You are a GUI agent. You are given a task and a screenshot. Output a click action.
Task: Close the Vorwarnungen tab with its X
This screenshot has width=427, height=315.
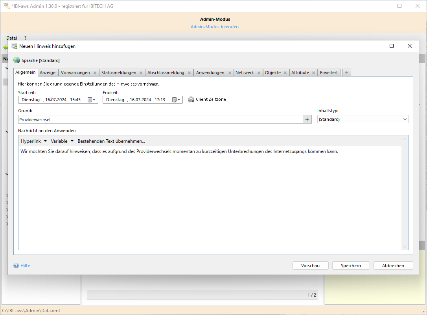[x=95, y=73]
